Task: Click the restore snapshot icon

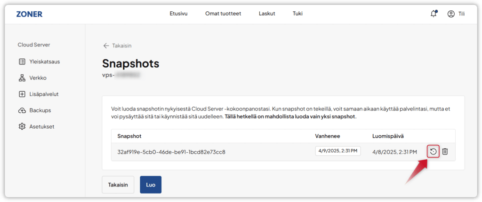Action: (433, 151)
